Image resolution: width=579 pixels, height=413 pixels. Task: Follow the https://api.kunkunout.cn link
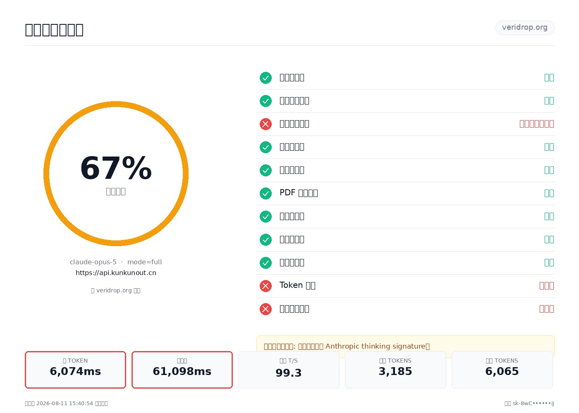click(x=116, y=273)
